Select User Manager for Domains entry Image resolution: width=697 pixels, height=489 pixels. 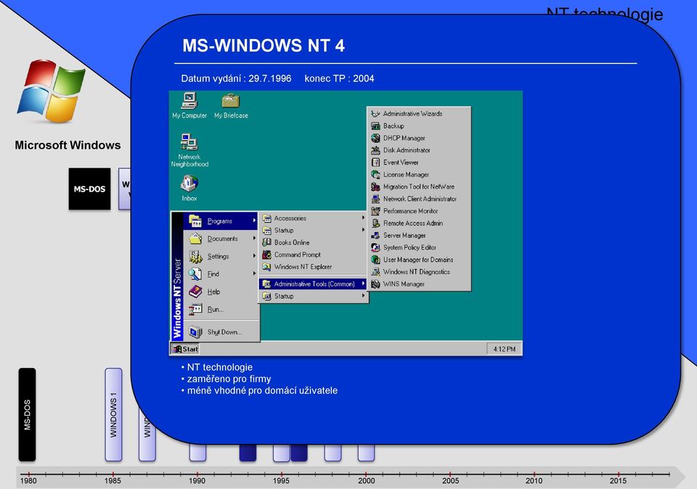click(x=419, y=260)
